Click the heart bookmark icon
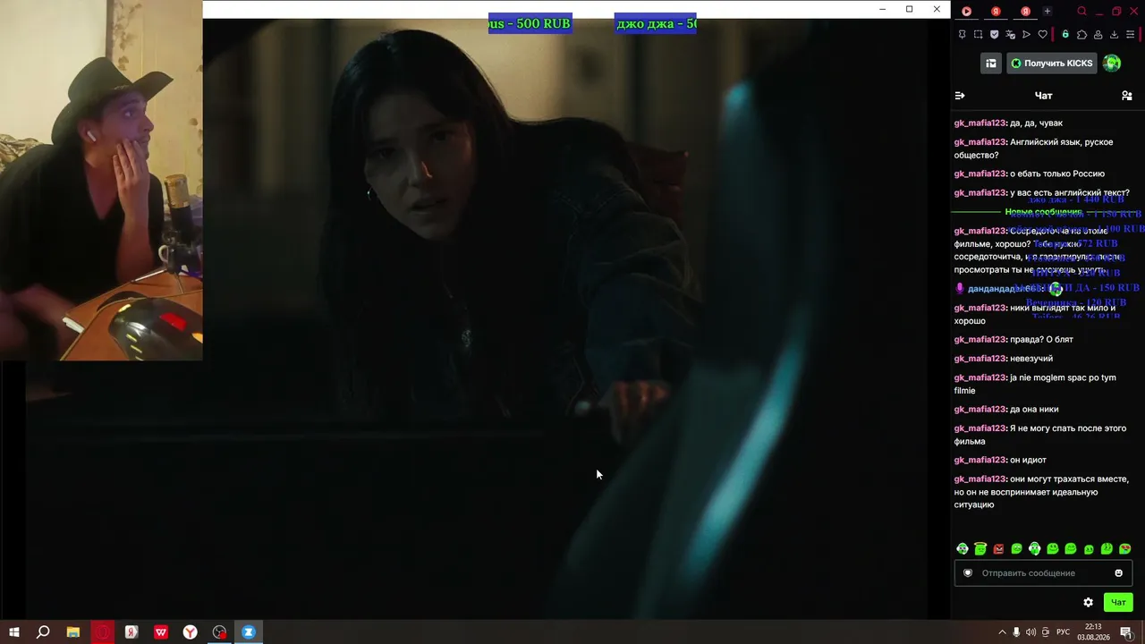The width and height of the screenshot is (1145, 644). click(x=1042, y=35)
